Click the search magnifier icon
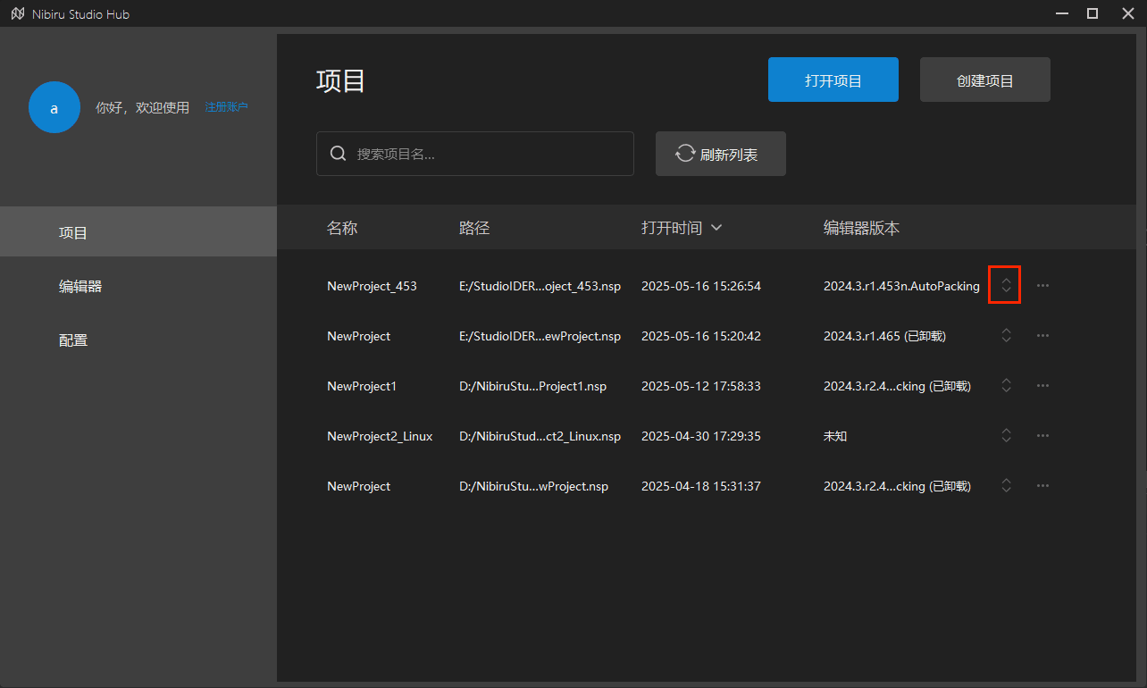The image size is (1147, 688). pyautogui.click(x=339, y=154)
